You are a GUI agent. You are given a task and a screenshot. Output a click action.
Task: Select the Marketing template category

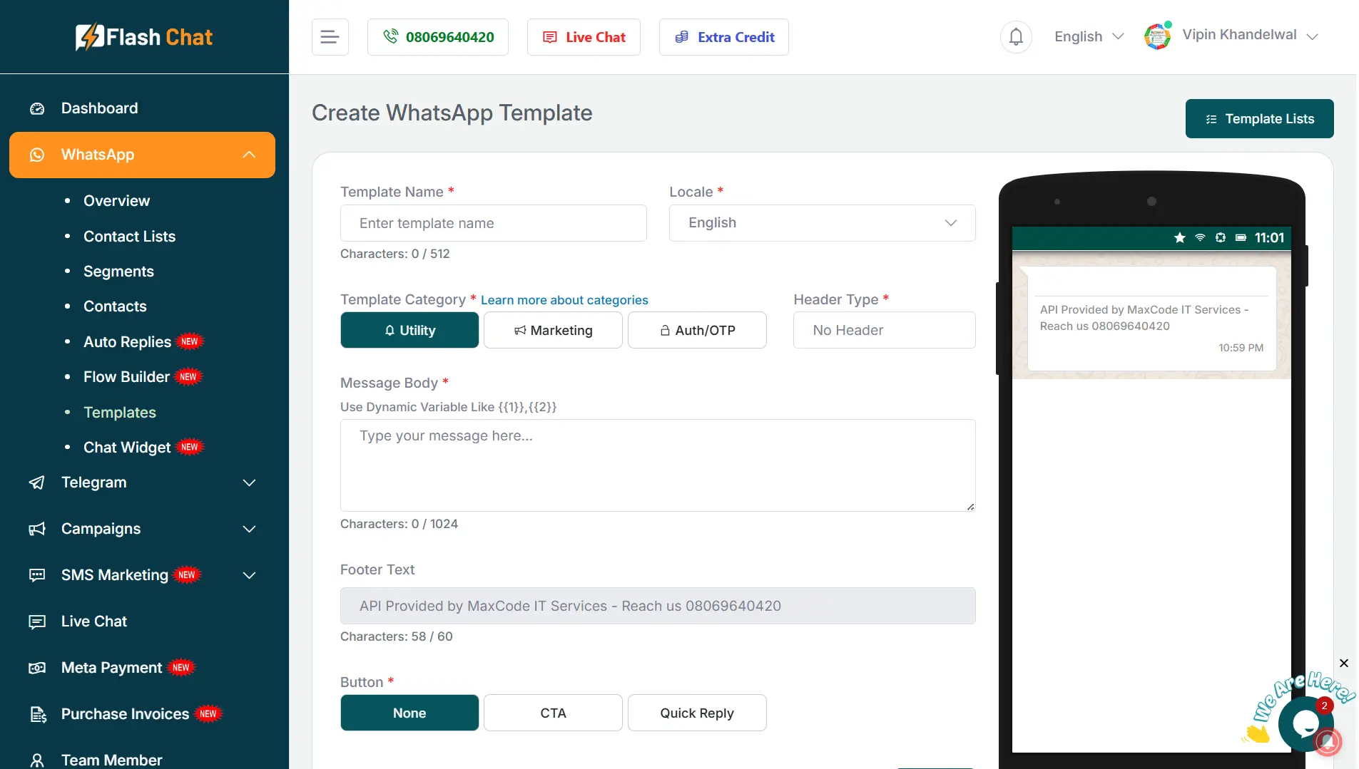(x=553, y=330)
